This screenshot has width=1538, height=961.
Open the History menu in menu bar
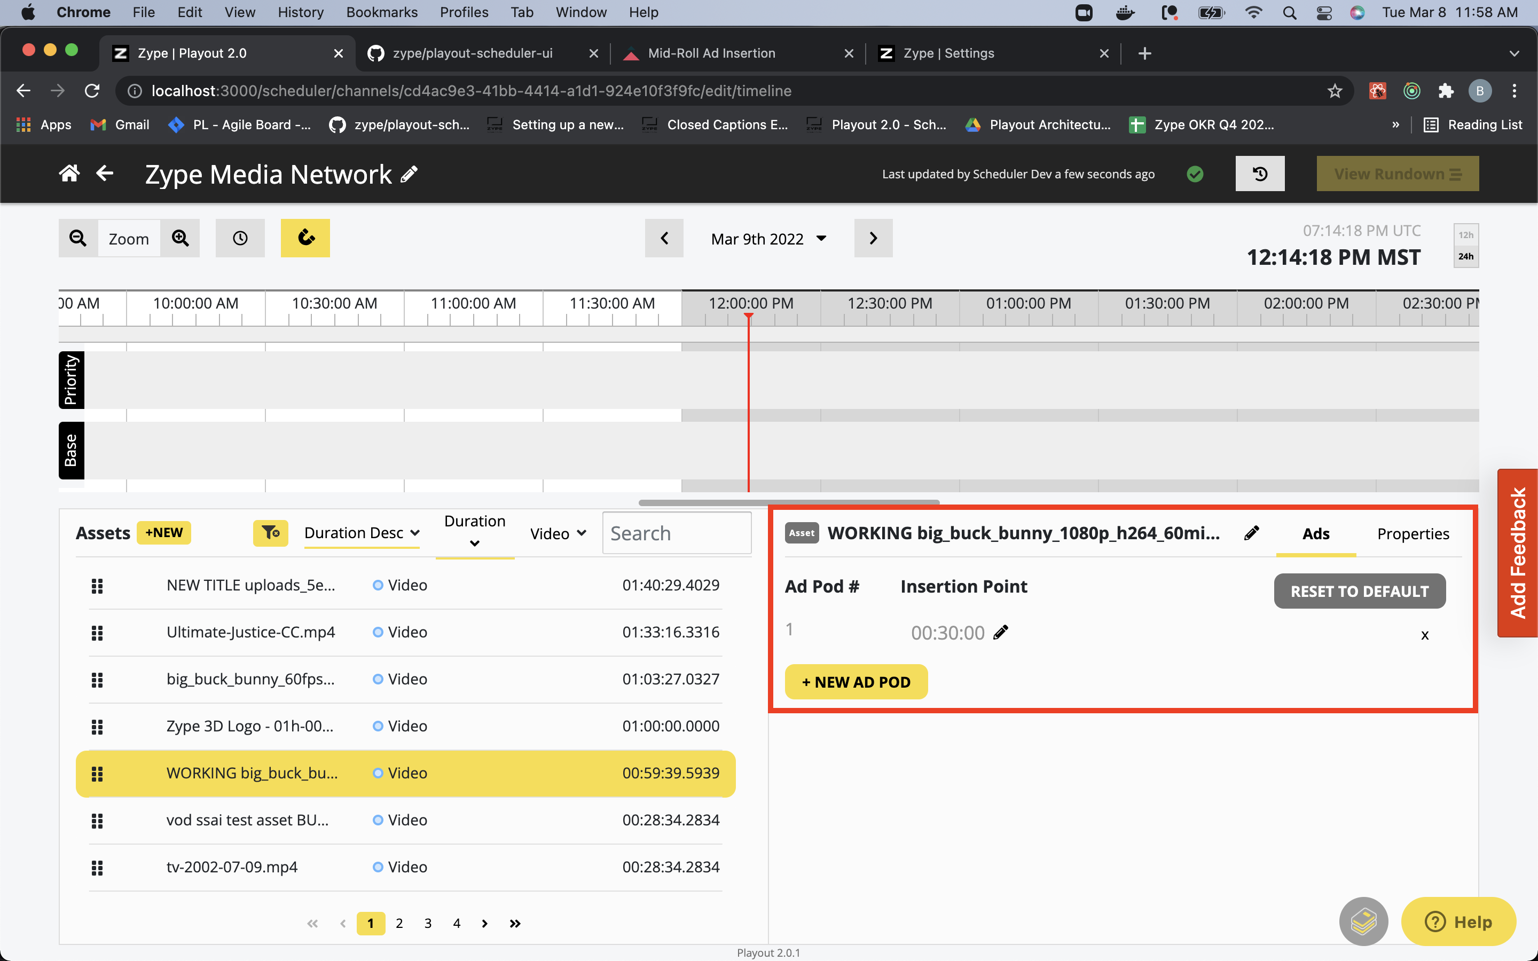(301, 13)
